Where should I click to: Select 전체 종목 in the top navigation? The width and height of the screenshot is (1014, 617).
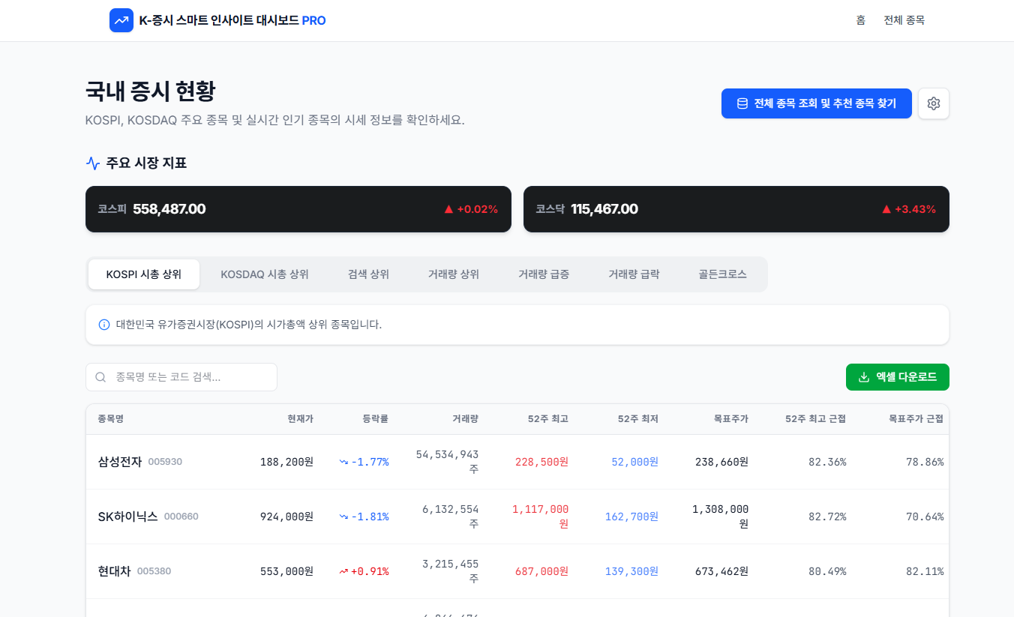904,20
